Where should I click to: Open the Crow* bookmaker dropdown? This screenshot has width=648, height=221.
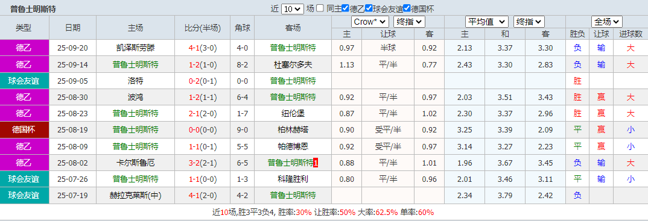tap(370, 22)
